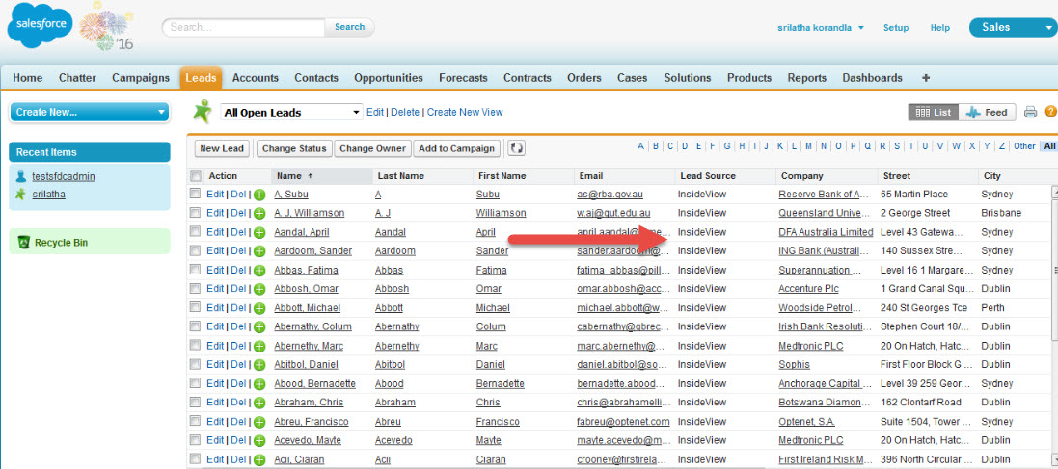Click the green add icon for Abbas, Fatima

click(259, 271)
